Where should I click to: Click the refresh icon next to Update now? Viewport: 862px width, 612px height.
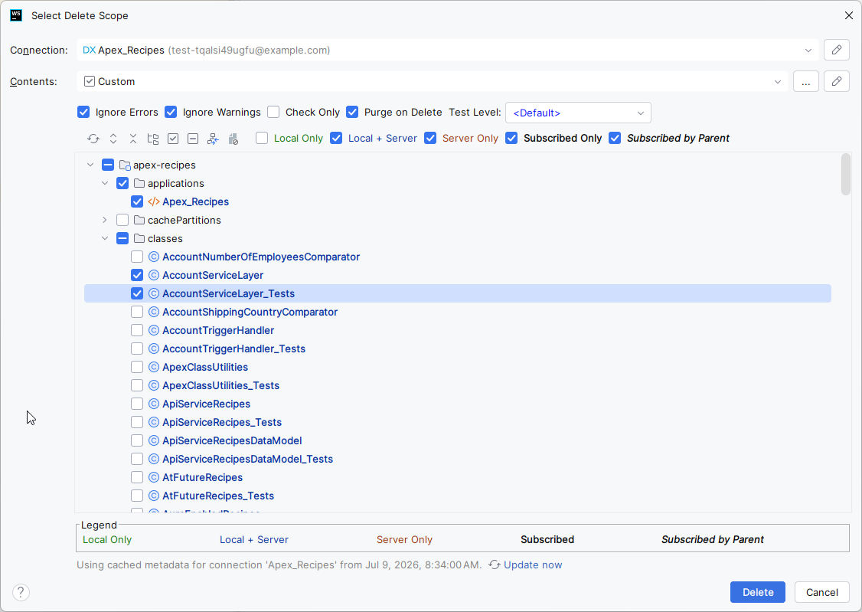coord(495,565)
